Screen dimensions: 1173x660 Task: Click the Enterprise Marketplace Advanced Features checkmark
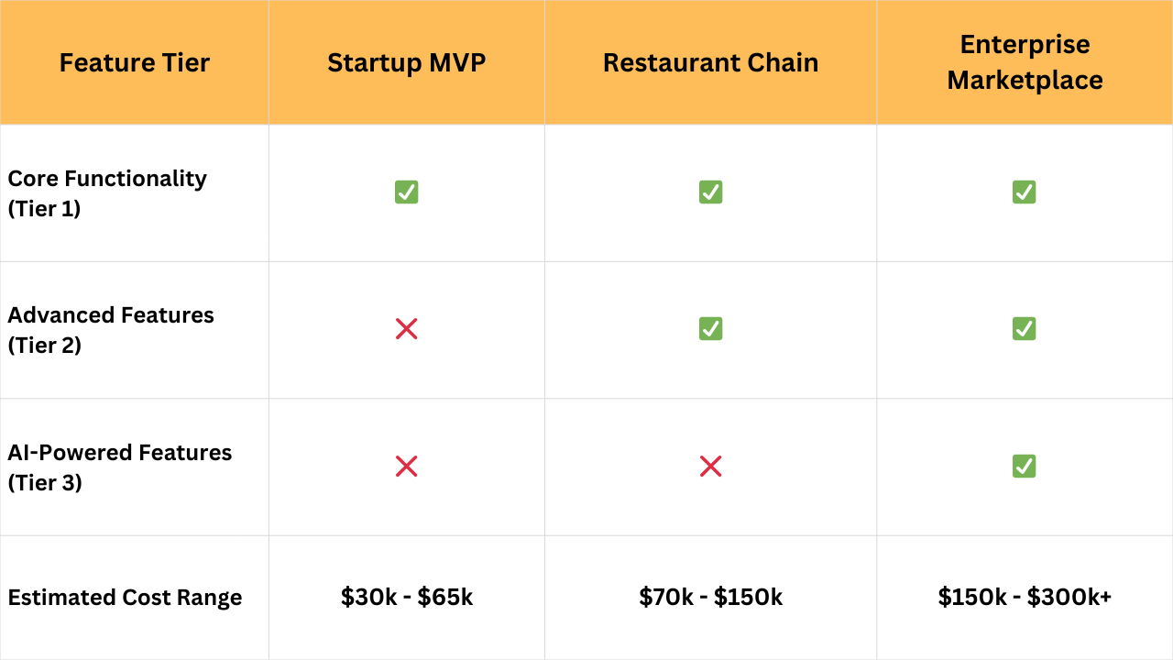point(1024,328)
